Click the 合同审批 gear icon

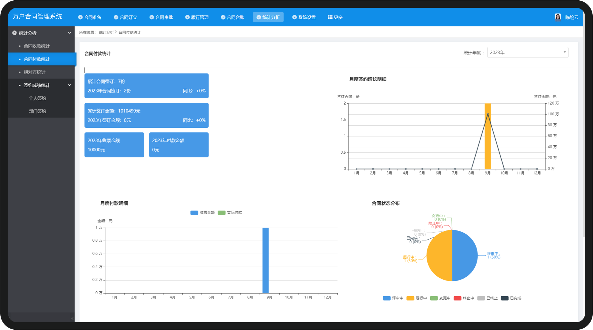point(152,17)
